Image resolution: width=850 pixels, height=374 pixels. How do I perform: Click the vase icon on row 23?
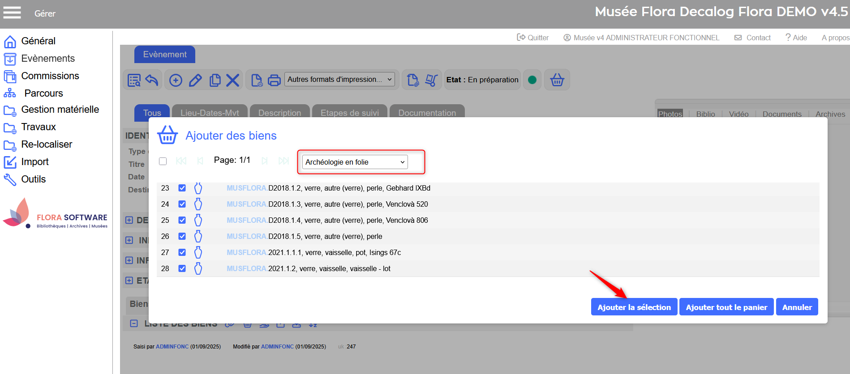click(198, 188)
